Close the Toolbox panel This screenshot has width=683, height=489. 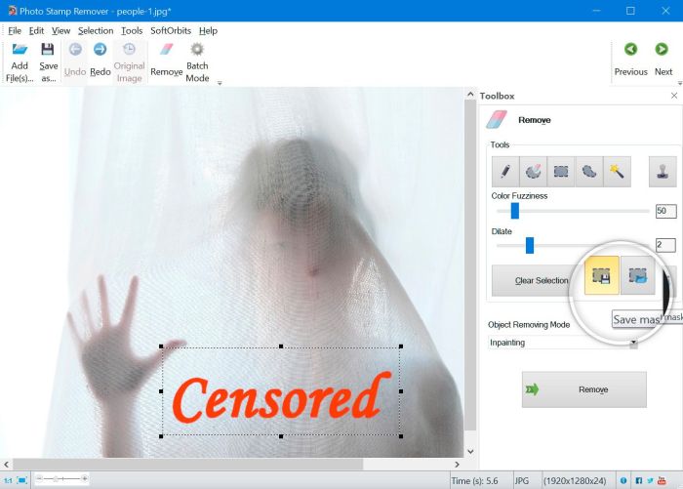tap(674, 96)
